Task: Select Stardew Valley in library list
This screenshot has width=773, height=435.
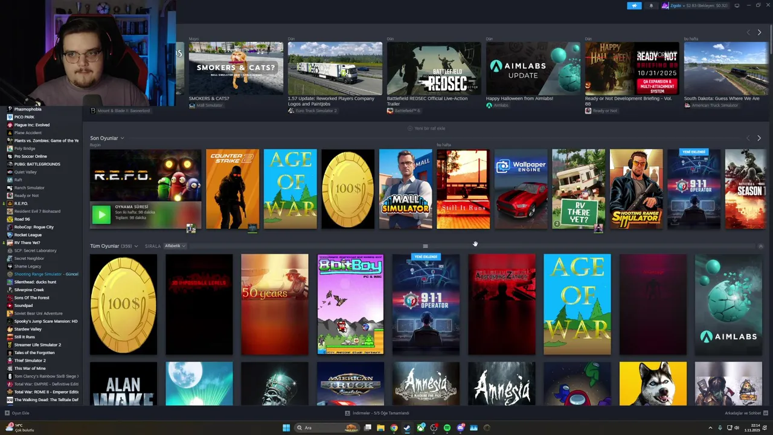Action: (x=28, y=329)
